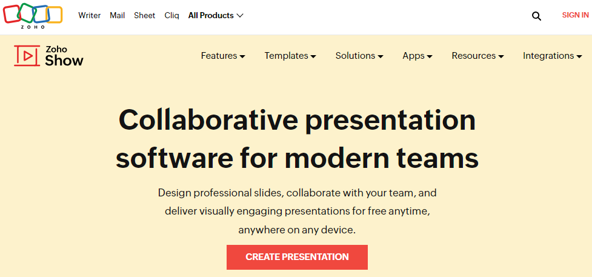Expand the All Products dropdown
Image resolution: width=592 pixels, height=277 pixels.
point(210,16)
